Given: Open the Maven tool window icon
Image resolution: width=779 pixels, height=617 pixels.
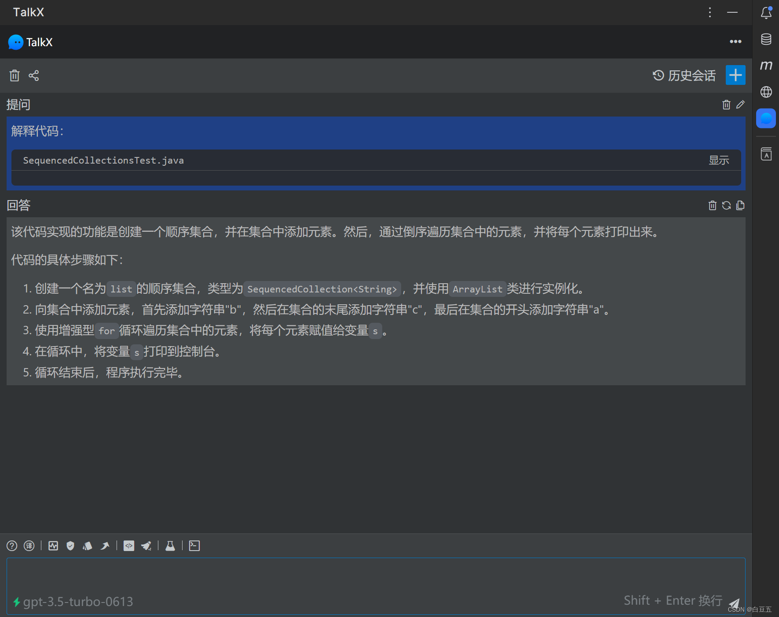Looking at the screenshot, I should tap(766, 66).
